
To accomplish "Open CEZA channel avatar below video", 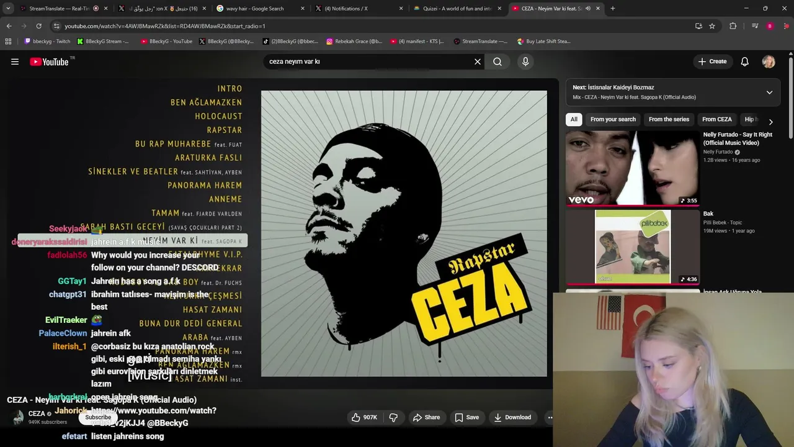I will [x=18, y=417].
